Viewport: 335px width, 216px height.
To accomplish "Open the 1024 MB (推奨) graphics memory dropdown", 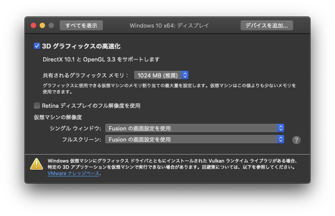I will click(x=161, y=75).
